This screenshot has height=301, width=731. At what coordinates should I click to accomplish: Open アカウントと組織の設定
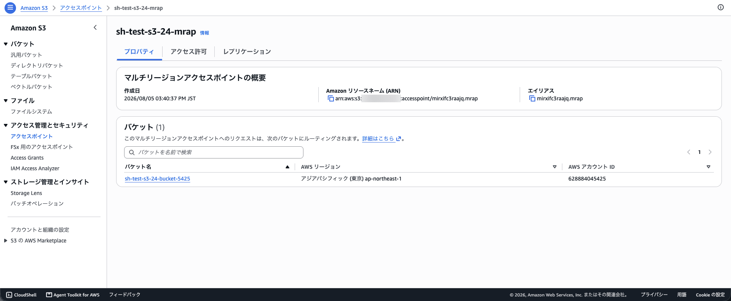pyautogui.click(x=40, y=230)
